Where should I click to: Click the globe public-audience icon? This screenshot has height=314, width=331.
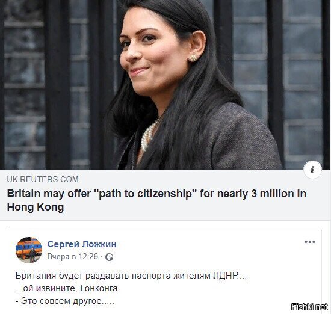tap(109, 257)
